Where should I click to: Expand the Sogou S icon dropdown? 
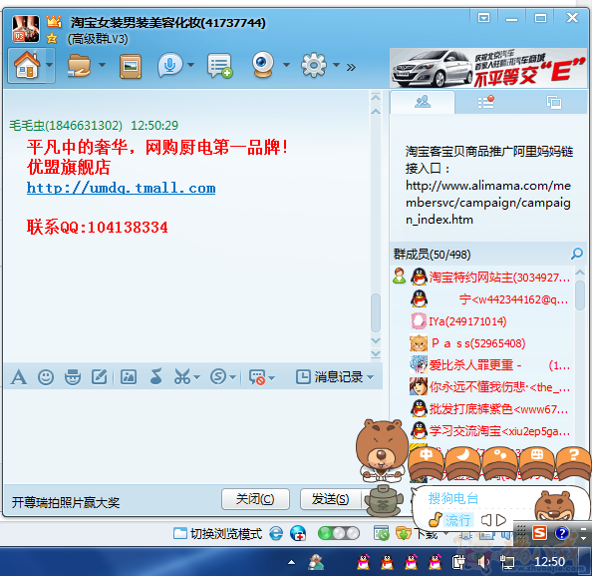[233, 377]
